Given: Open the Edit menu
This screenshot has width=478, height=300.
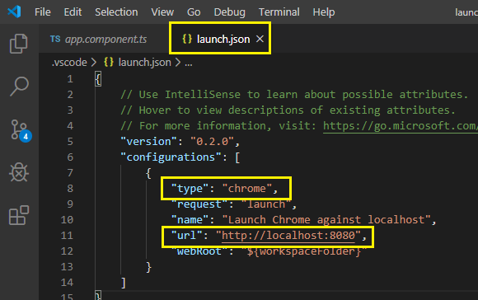Looking at the screenshot, I should click(73, 12).
